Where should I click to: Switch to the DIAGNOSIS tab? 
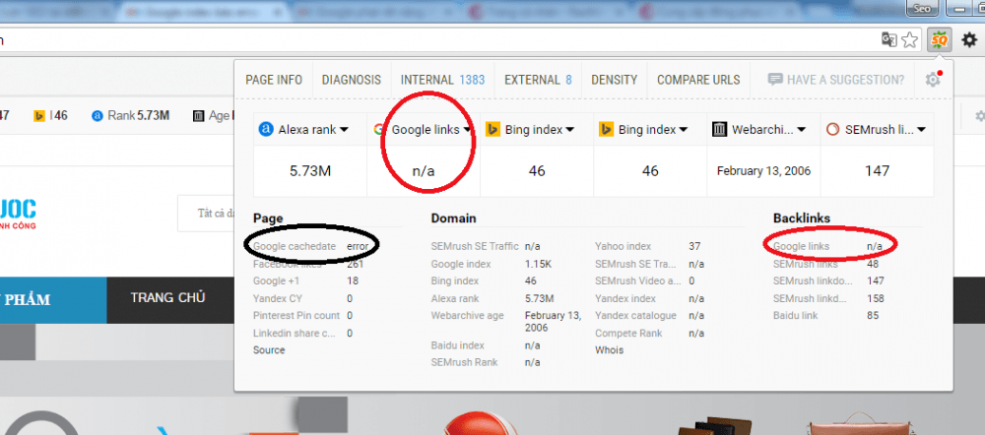tap(352, 80)
